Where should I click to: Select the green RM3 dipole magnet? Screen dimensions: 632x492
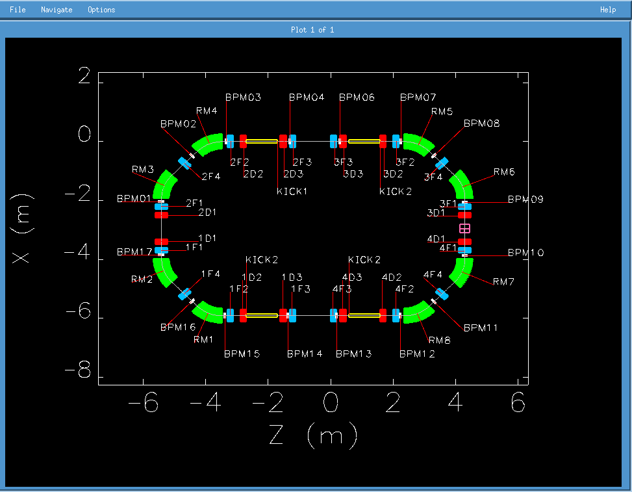point(164,185)
